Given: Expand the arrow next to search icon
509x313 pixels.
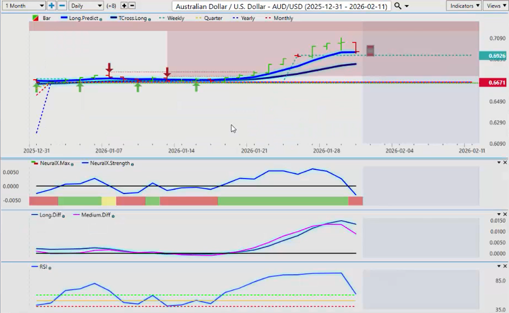Looking at the screenshot, I should pos(407,6).
